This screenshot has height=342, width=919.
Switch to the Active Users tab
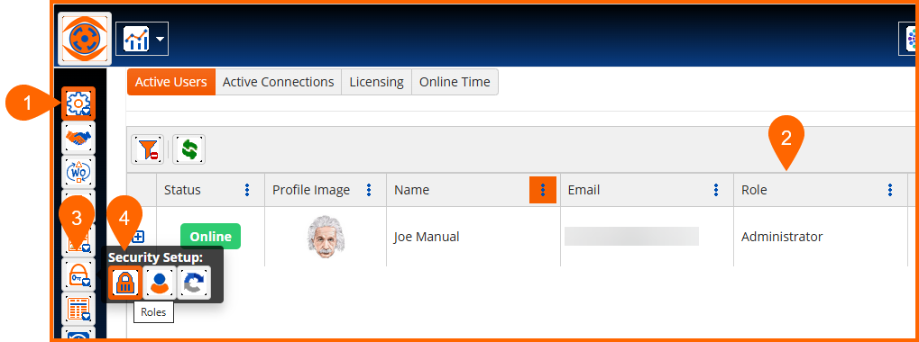[x=171, y=82]
